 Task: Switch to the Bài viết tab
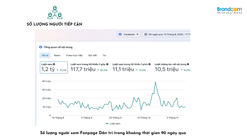coord(93,55)
